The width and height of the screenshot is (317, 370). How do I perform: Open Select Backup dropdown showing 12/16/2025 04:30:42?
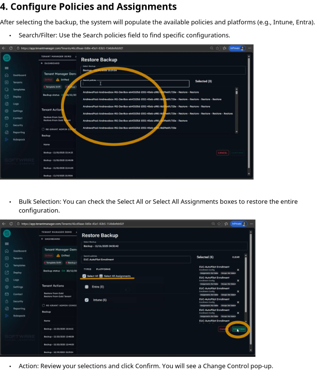point(164,246)
